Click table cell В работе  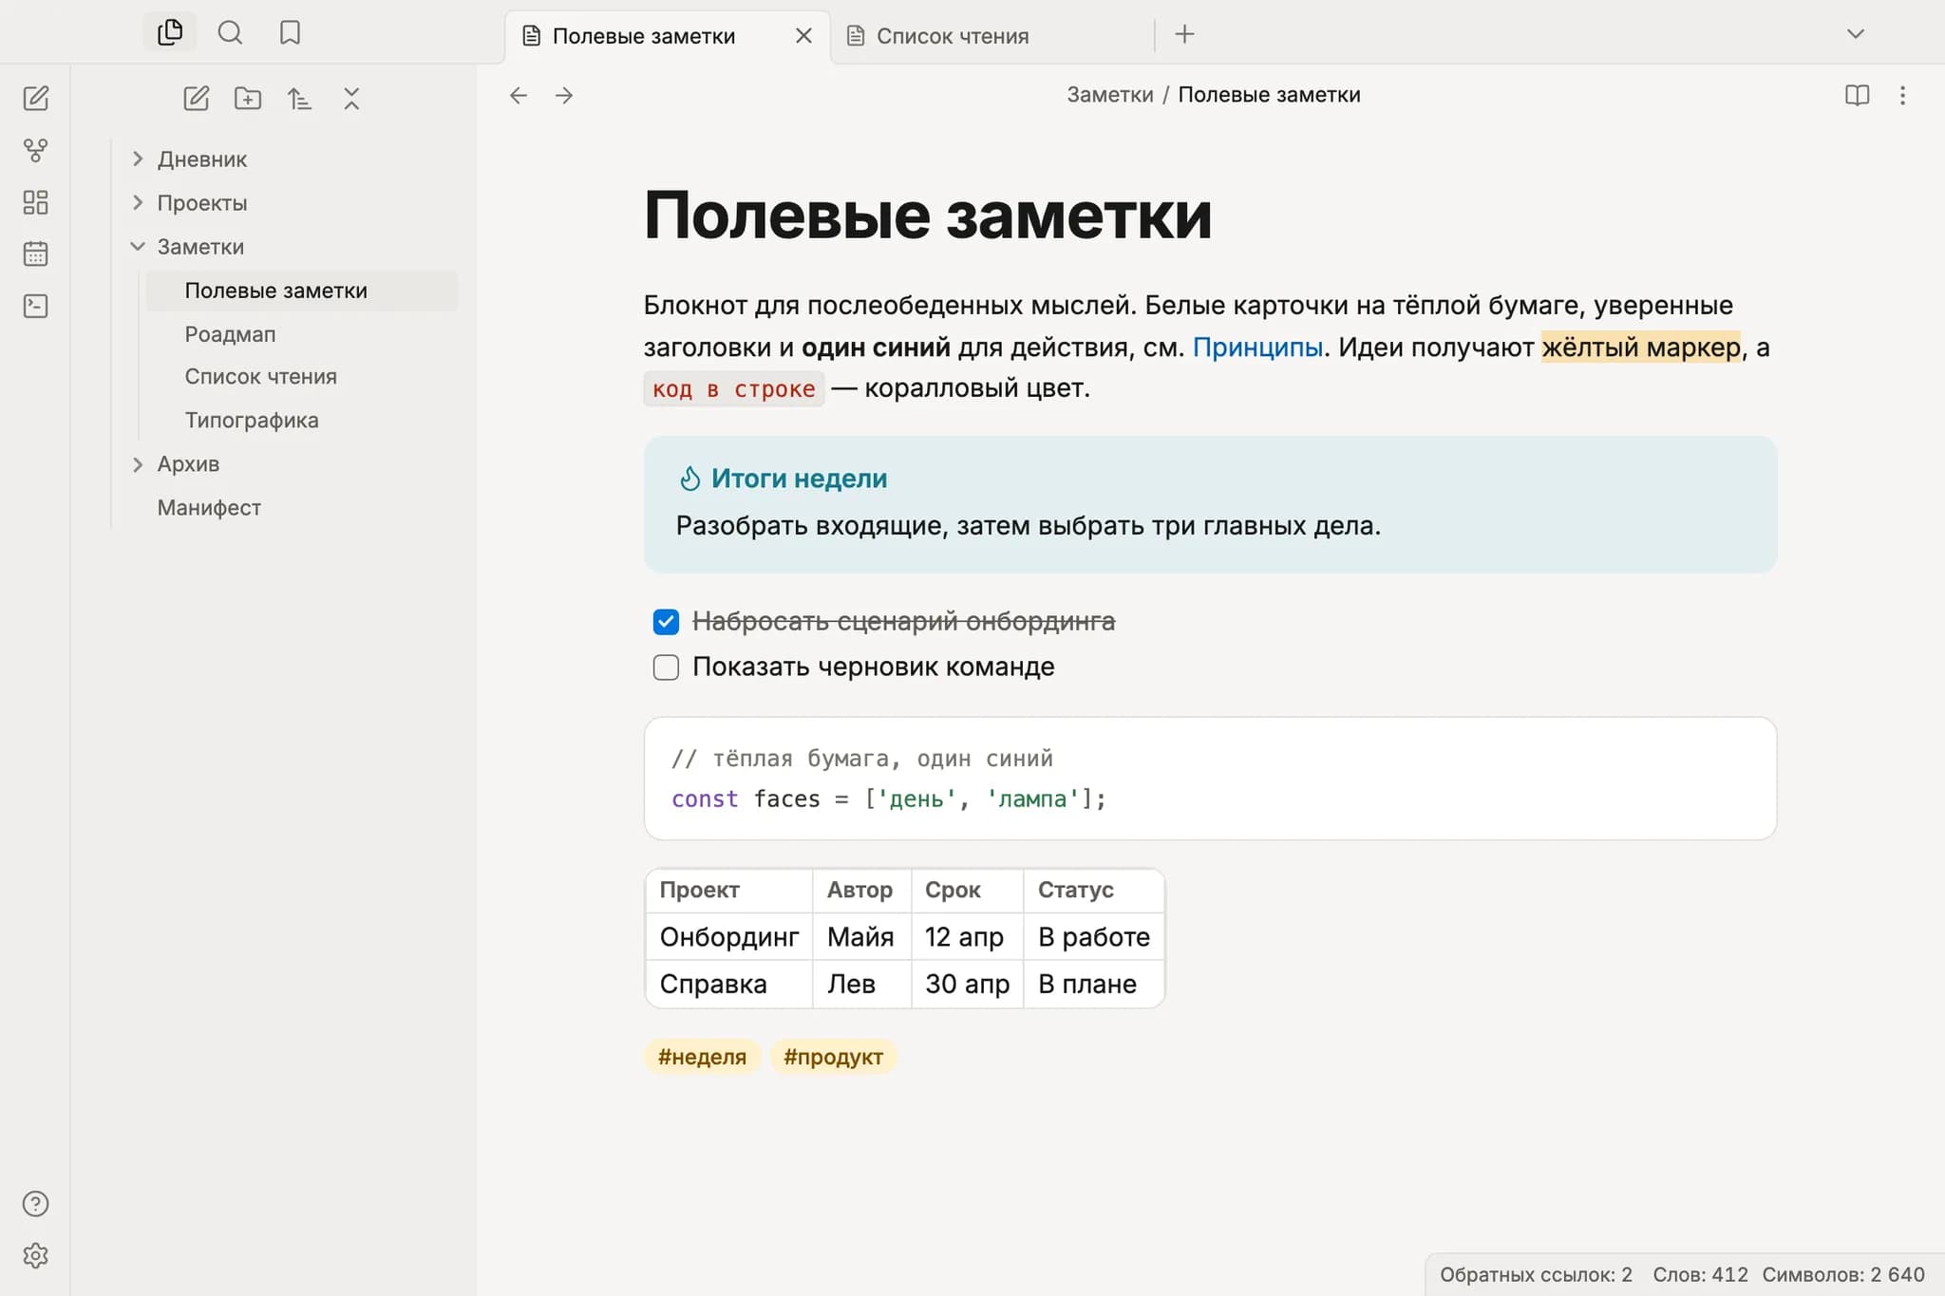pos(1094,937)
